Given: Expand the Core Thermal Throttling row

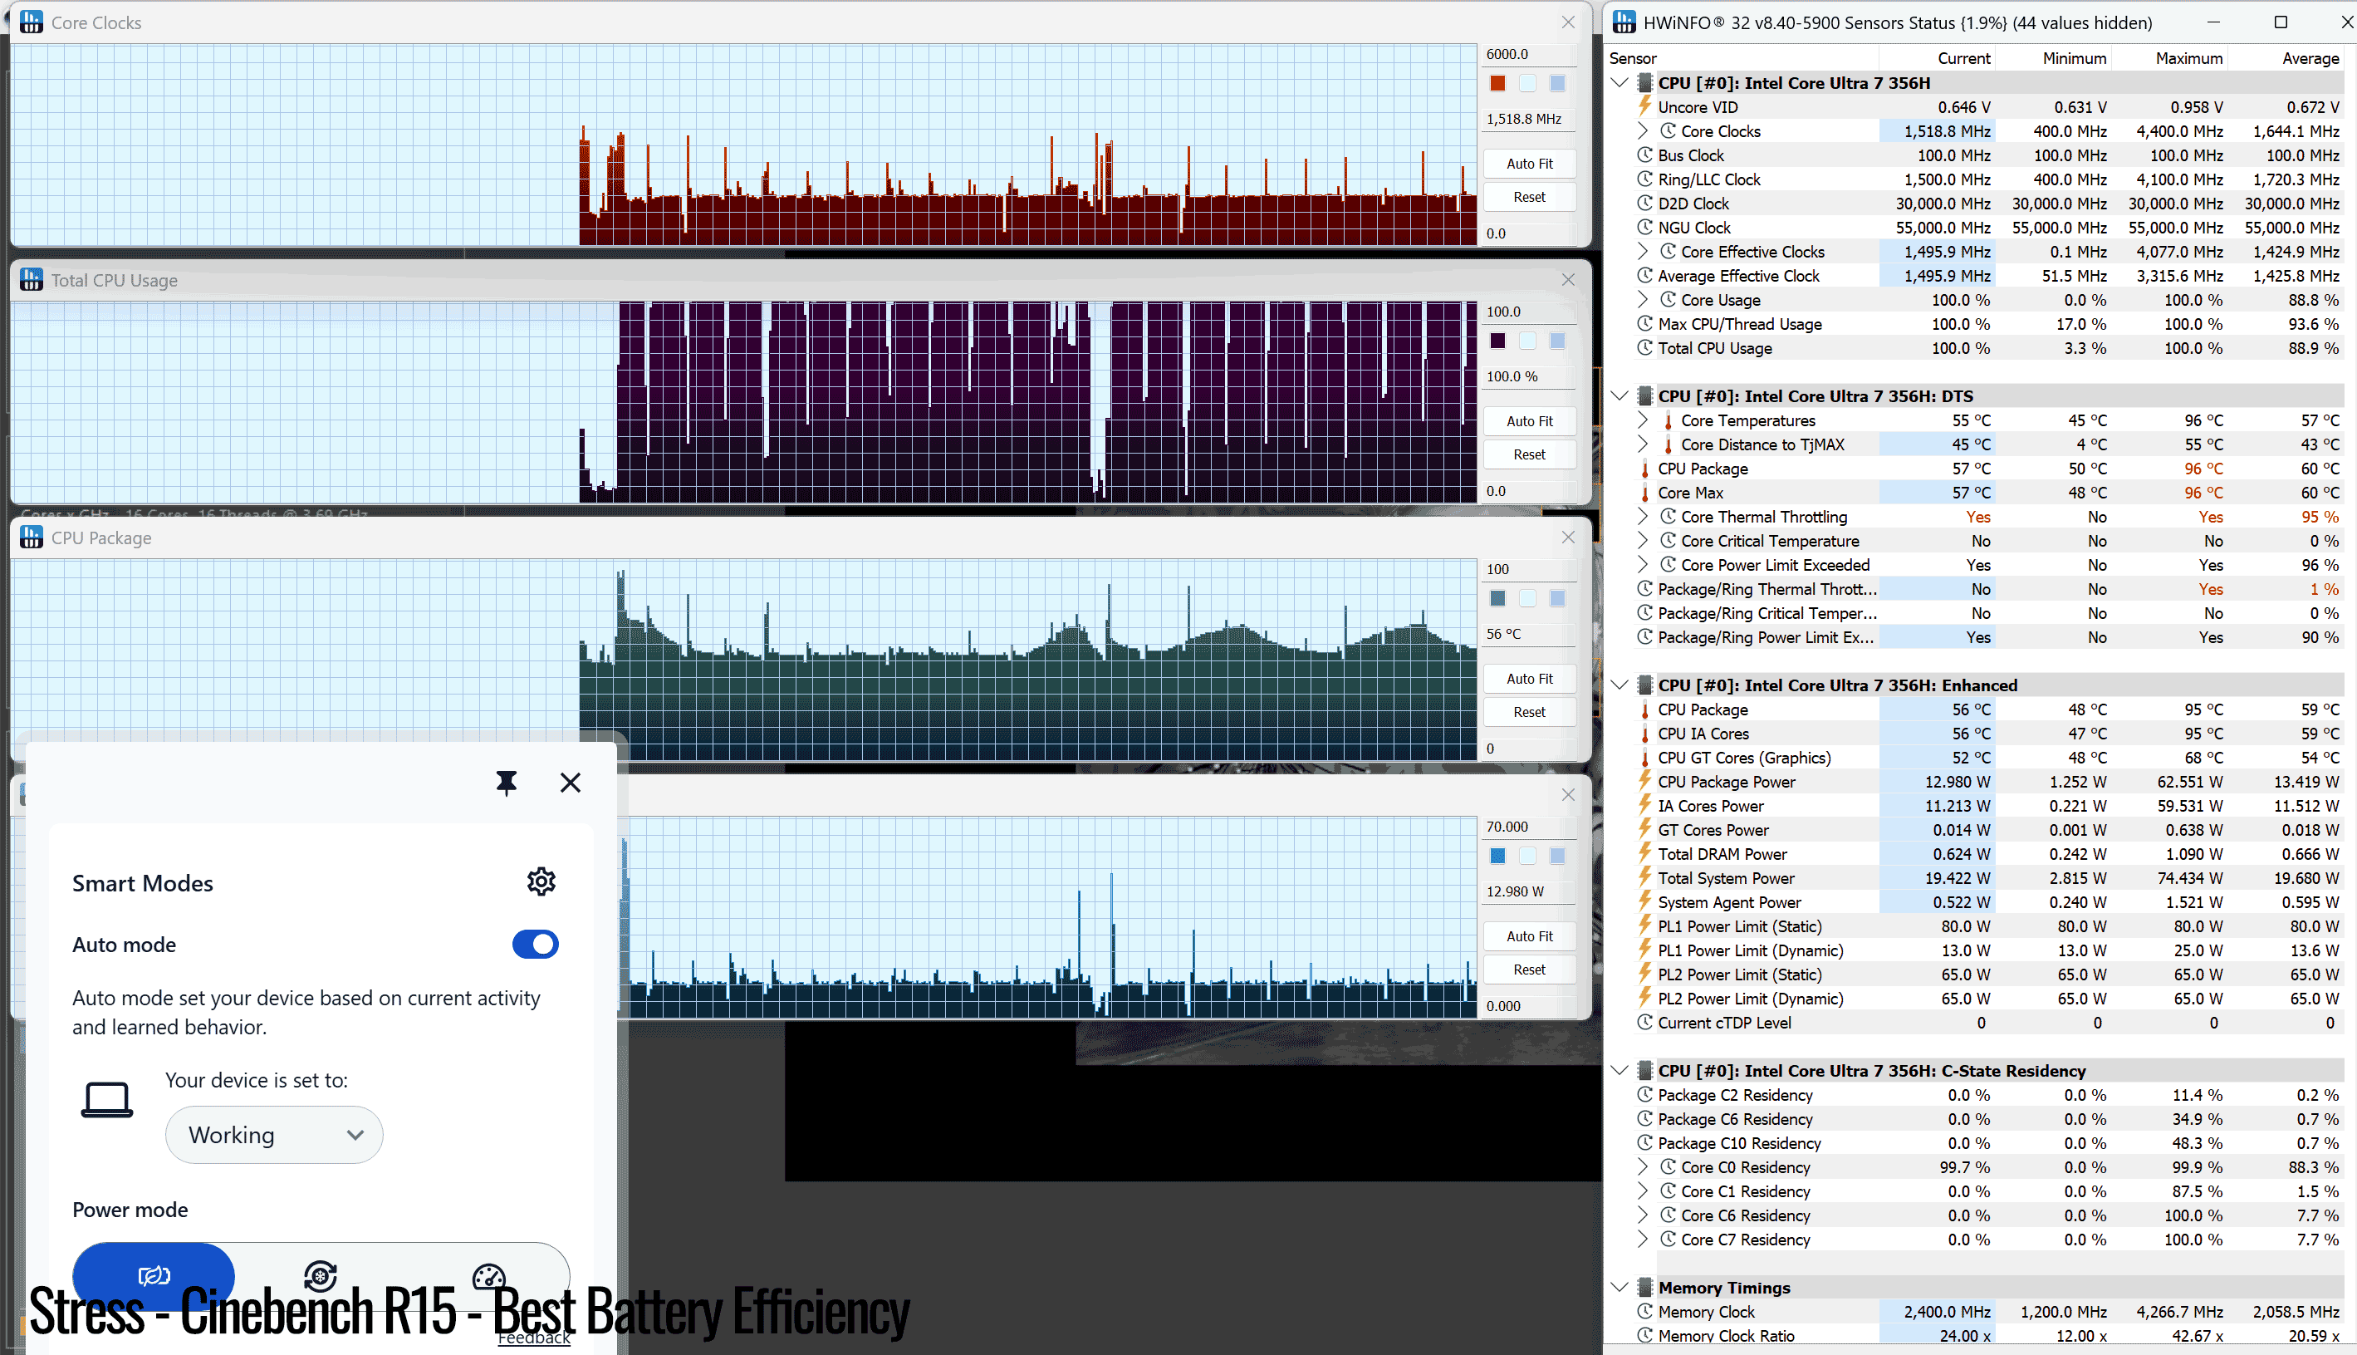Looking at the screenshot, I should point(1643,518).
